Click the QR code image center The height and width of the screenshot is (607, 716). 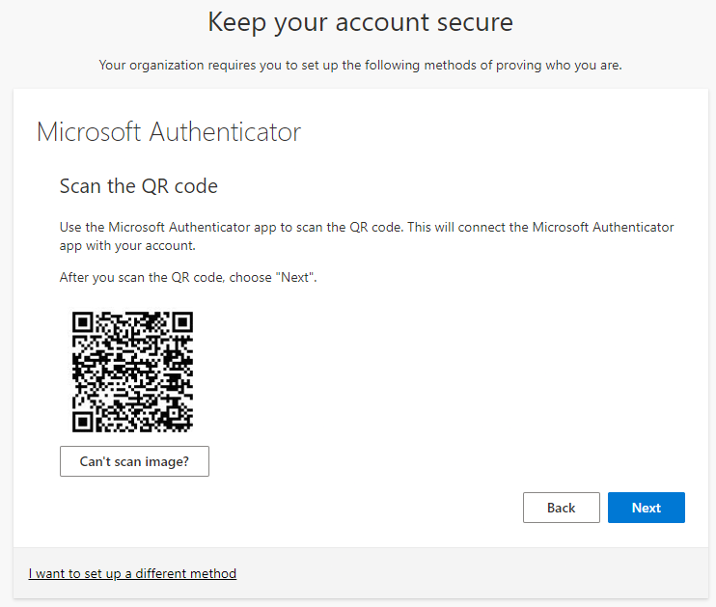(133, 372)
